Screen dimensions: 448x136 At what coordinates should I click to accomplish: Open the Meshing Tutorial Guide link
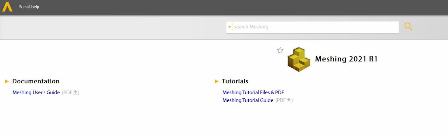point(248,100)
